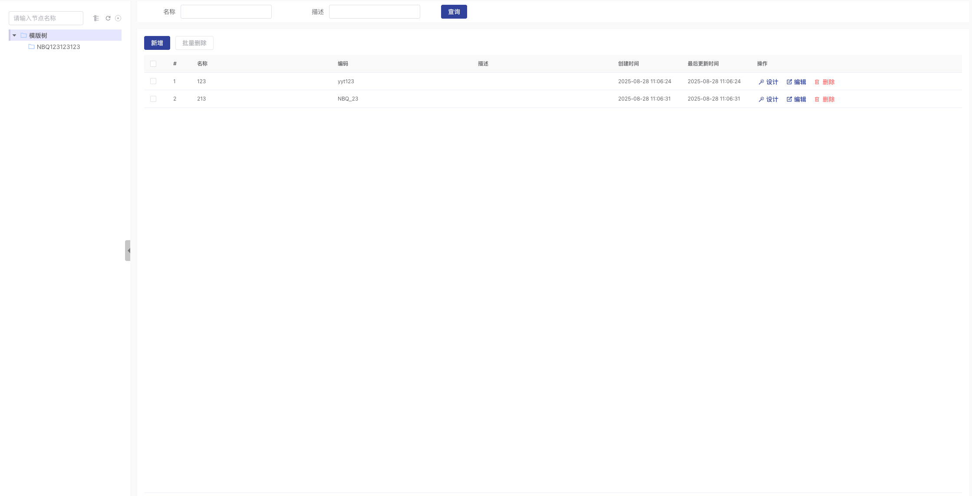The width and height of the screenshot is (972, 496).
Task: Click the code cell NBQ_23
Action: pyautogui.click(x=348, y=99)
